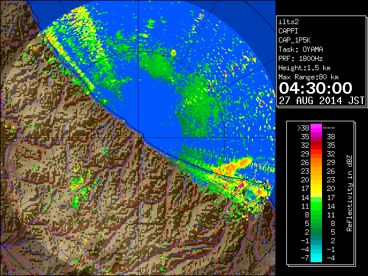Viewport: 368px width, 276px height.
Task: Click the '-7' legend label
Action: (305, 258)
